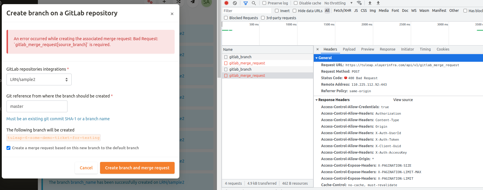Stop recording network log with red circle
Screen dimensions: 483x190
226,3
